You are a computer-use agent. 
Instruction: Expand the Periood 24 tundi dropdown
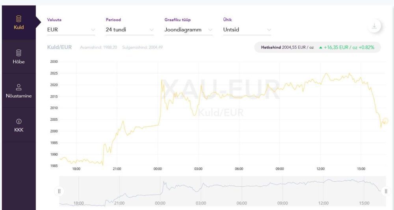(130, 29)
